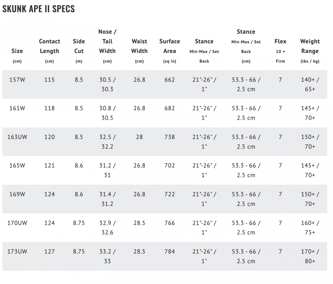Click the 784 surface area value
Viewport: 333px width, 284px height.
[170, 252]
